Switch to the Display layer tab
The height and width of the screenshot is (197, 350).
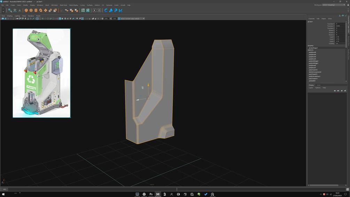click(x=311, y=85)
